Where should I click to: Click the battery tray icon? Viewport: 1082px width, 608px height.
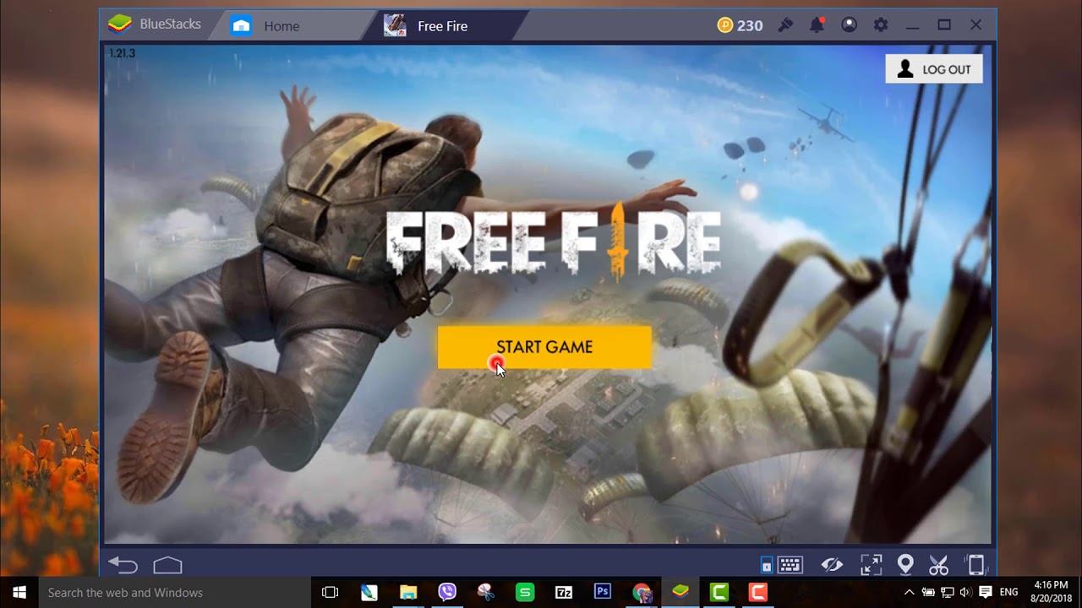928,592
